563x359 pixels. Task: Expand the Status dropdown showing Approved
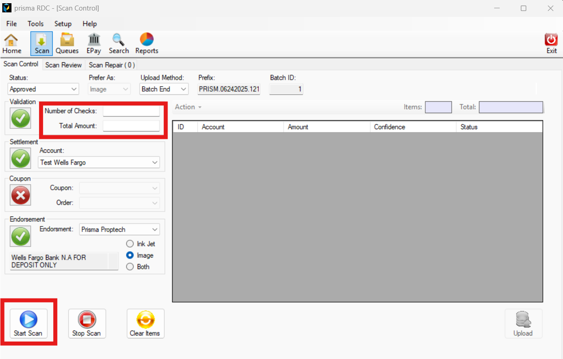(43, 89)
